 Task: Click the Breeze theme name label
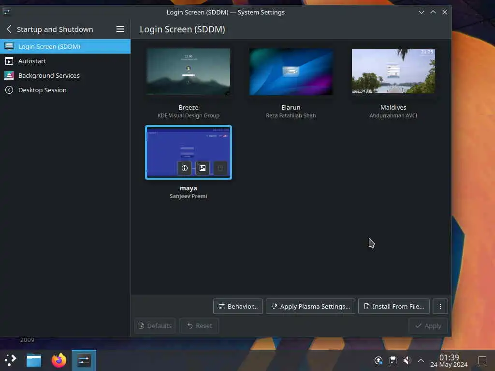pyautogui.click(x=188, y=107)
